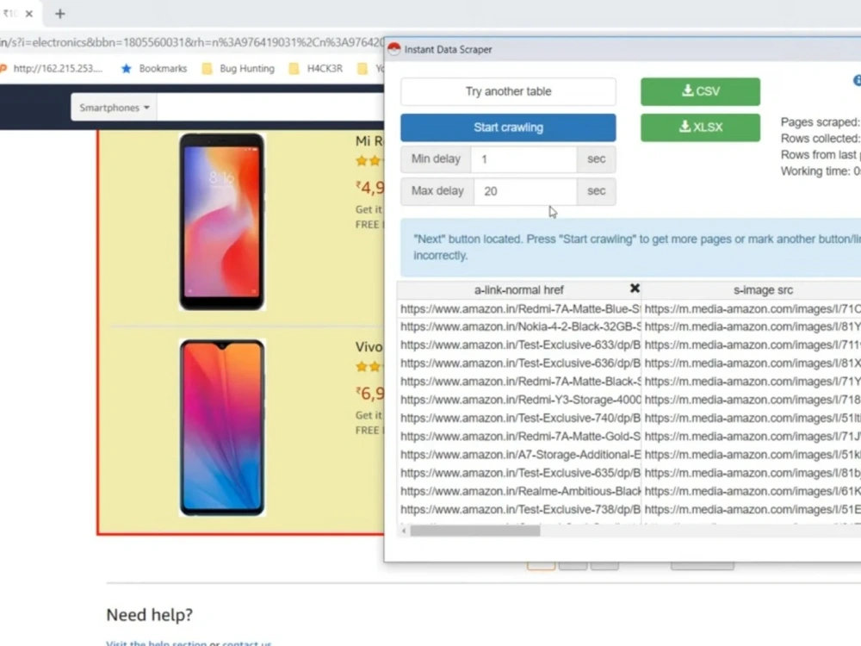
Task: Select the image src cell ending 51E
Action: 752,509
